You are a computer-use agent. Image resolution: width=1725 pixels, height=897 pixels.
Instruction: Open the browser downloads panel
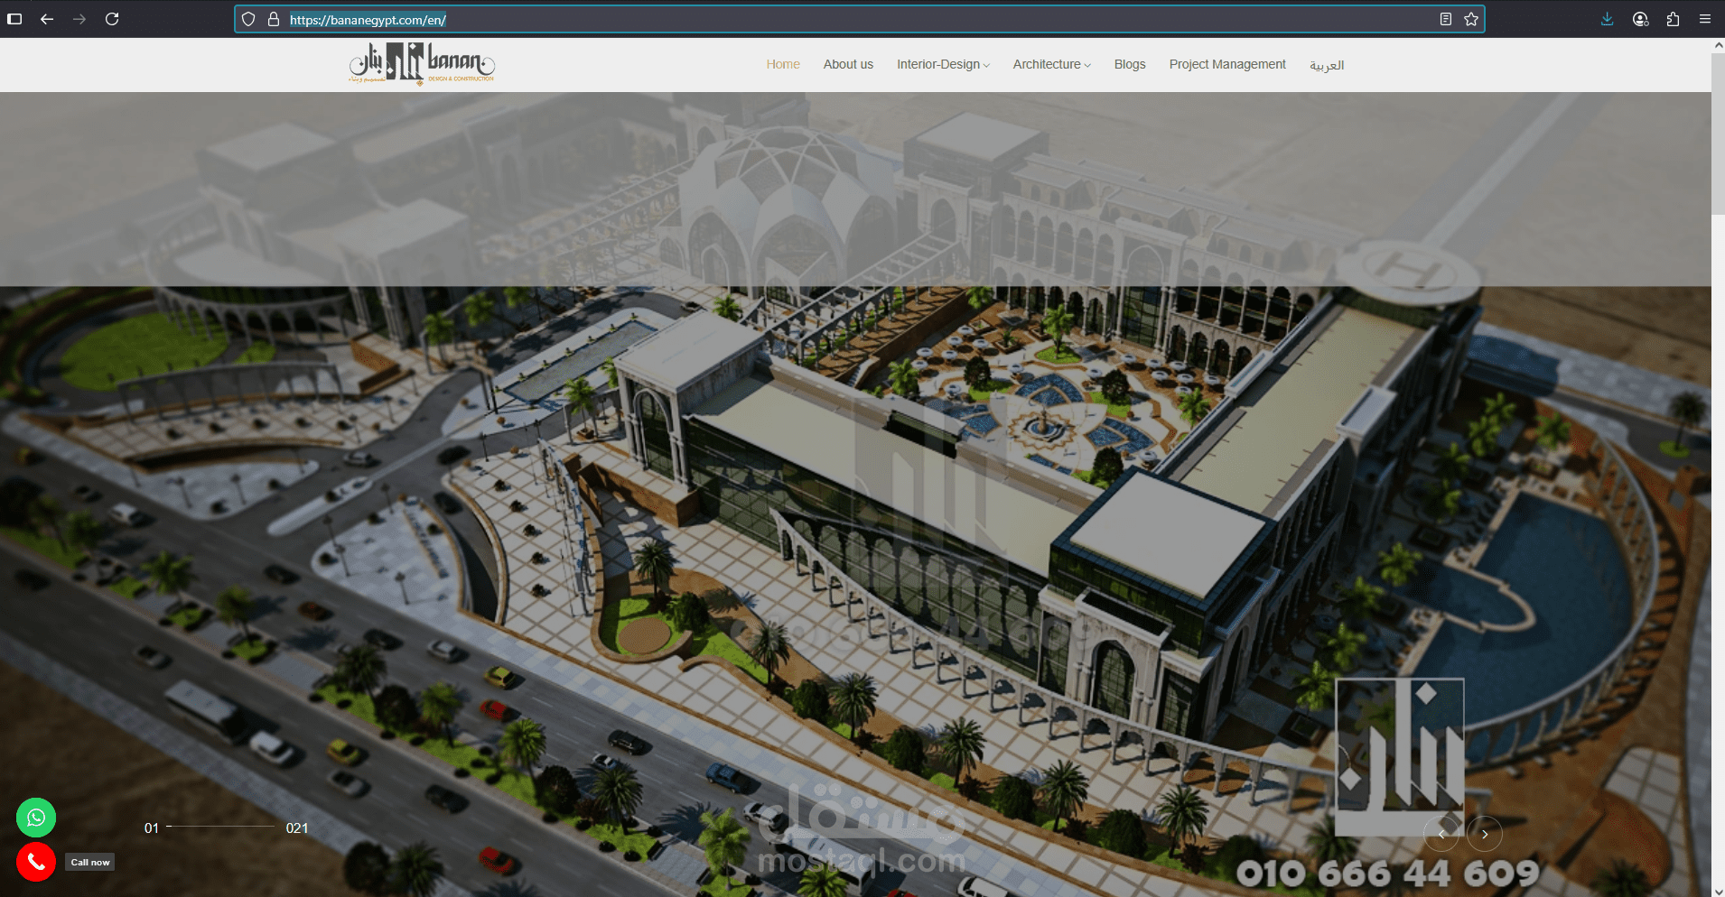coord(1608,19)
